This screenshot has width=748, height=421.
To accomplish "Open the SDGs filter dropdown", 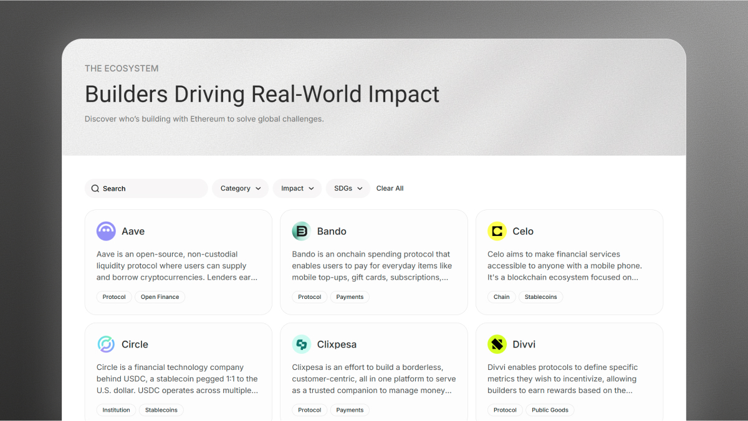I will 348,188.
